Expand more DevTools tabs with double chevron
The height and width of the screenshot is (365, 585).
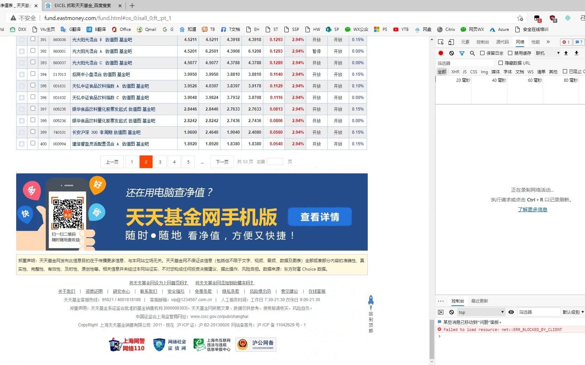coord(548,42)
